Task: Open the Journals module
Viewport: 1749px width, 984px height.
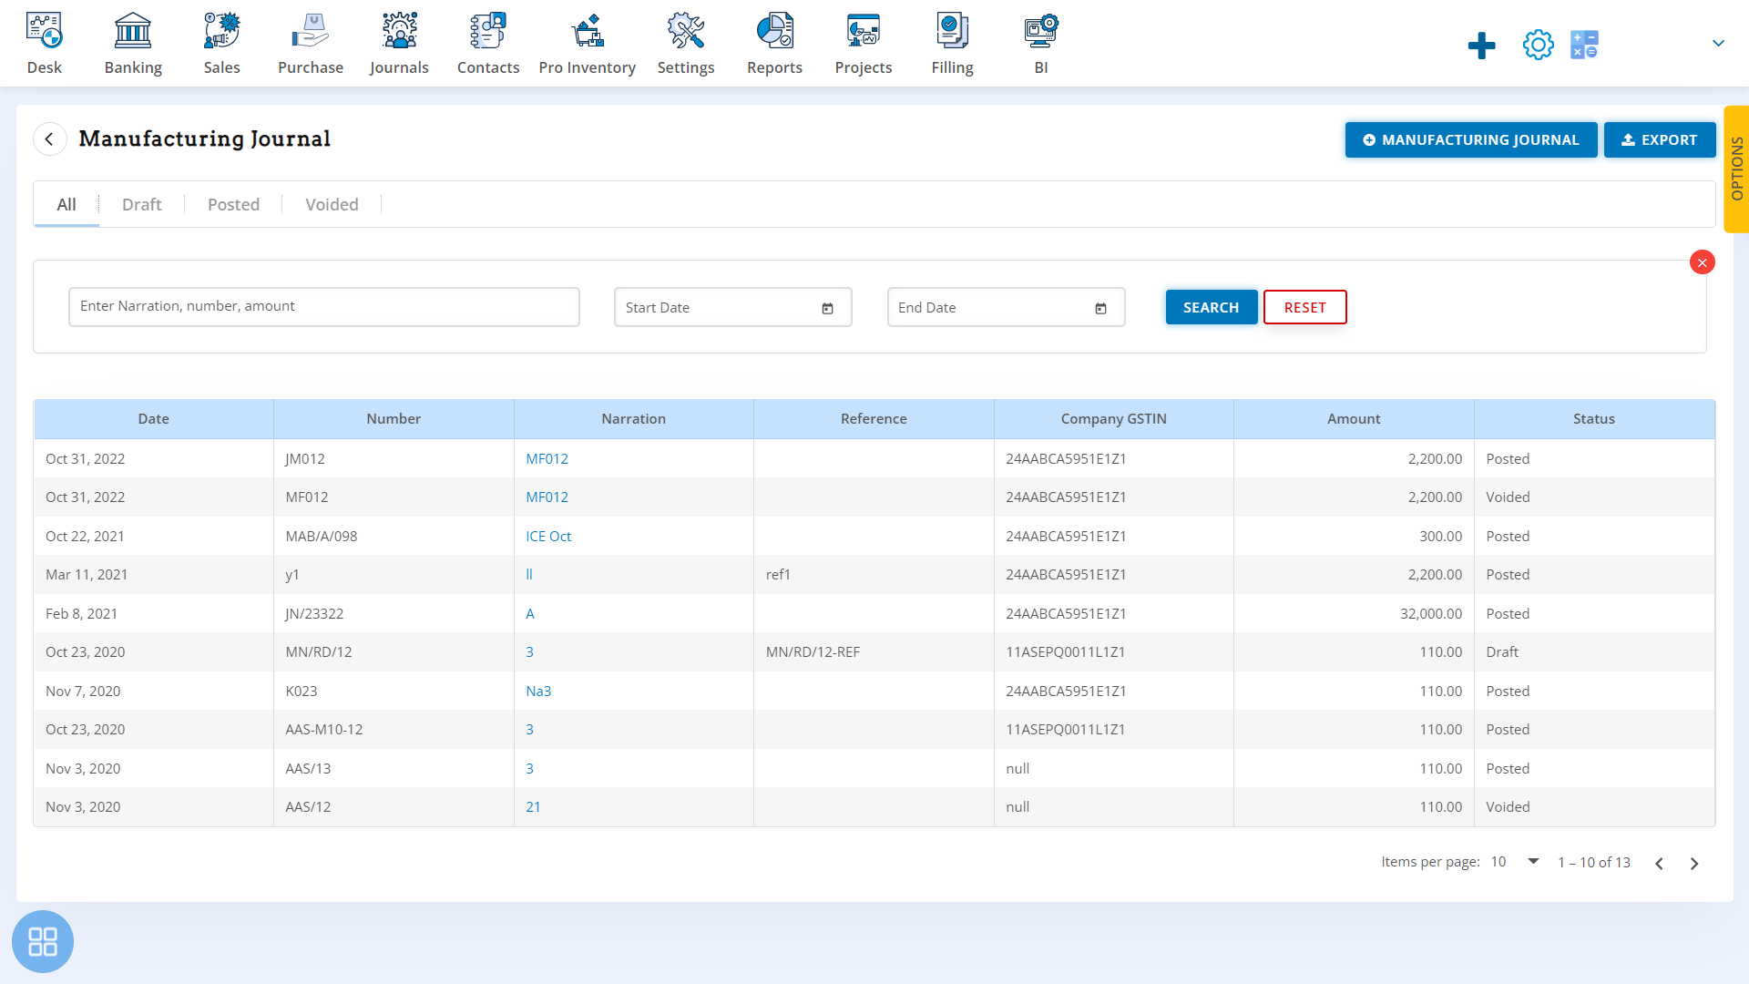Action: click(399, 43)
